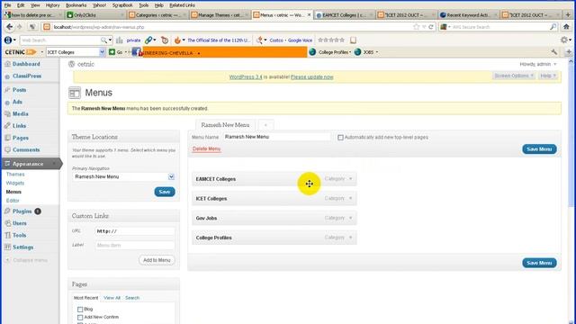The width and height of the screenshot is (576, 324).
Task: Bookmark page with the star icon
Action: pyautogui.click(x=416, y=27)
